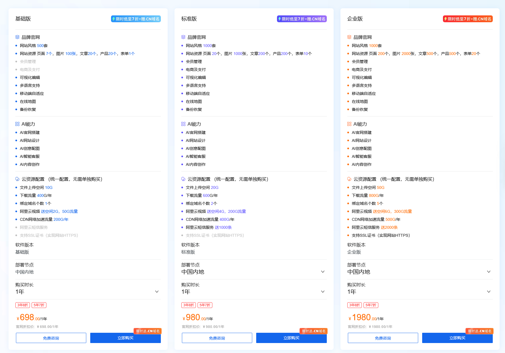505x353 pixels.
Task: Click the purple promo badge on 标准版
Action: [302, 19]
